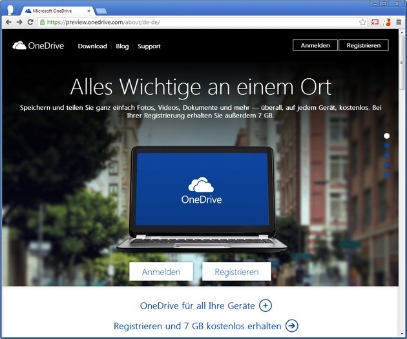Click the laptop image showing OneDrive

(202, 199)
